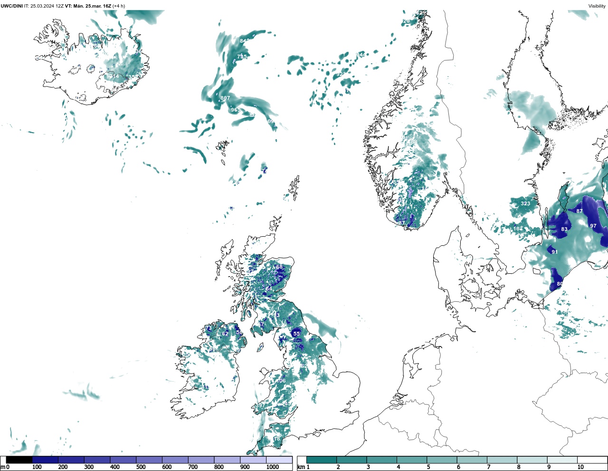
Task: Select the 8–9 km legend swatch
Action: (532, 460)
